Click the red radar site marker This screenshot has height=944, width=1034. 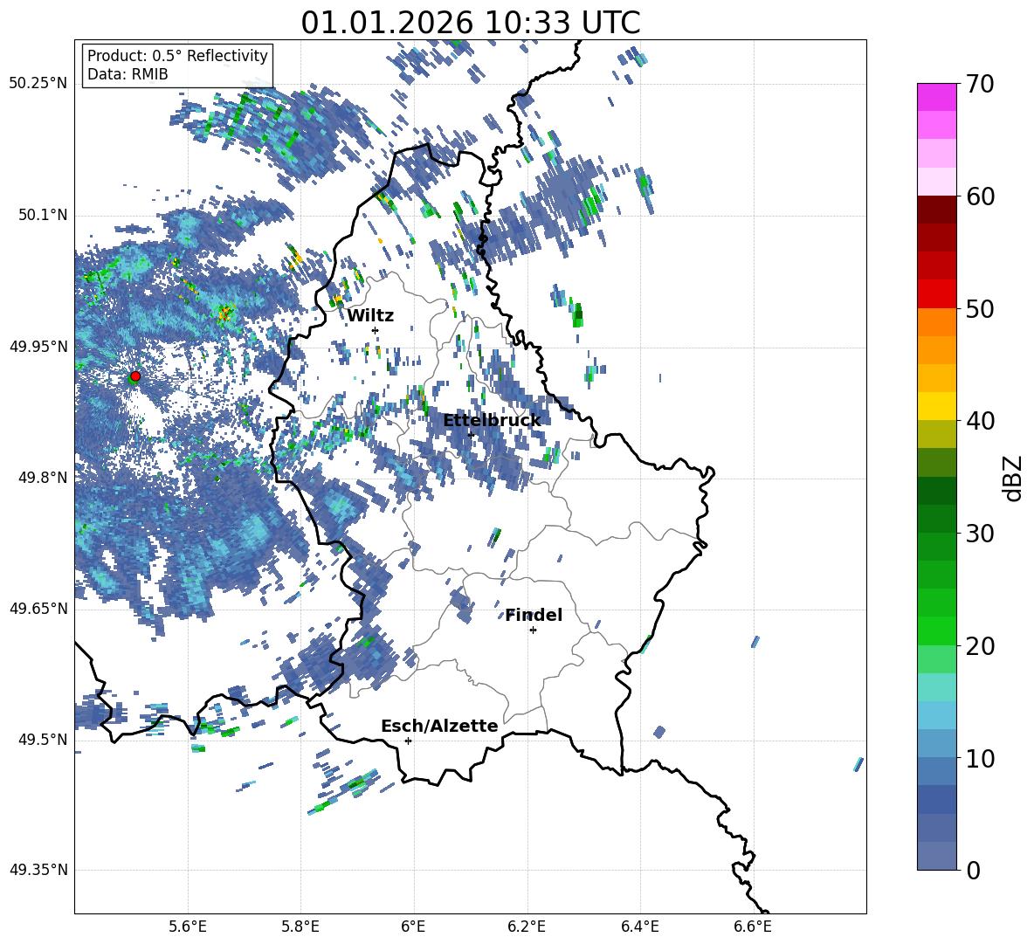135,376
